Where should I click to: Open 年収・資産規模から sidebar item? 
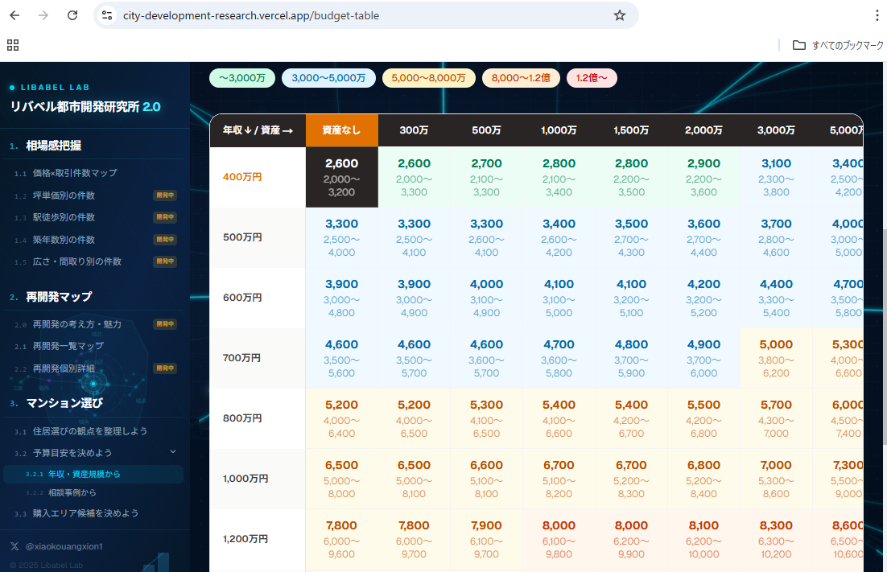[x=84, y=475]
